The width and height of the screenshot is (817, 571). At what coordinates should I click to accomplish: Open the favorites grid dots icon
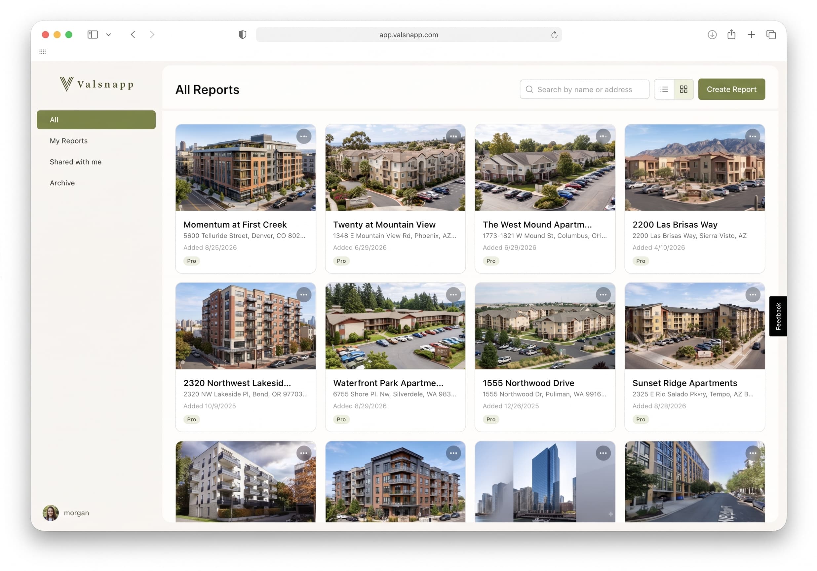42,52
